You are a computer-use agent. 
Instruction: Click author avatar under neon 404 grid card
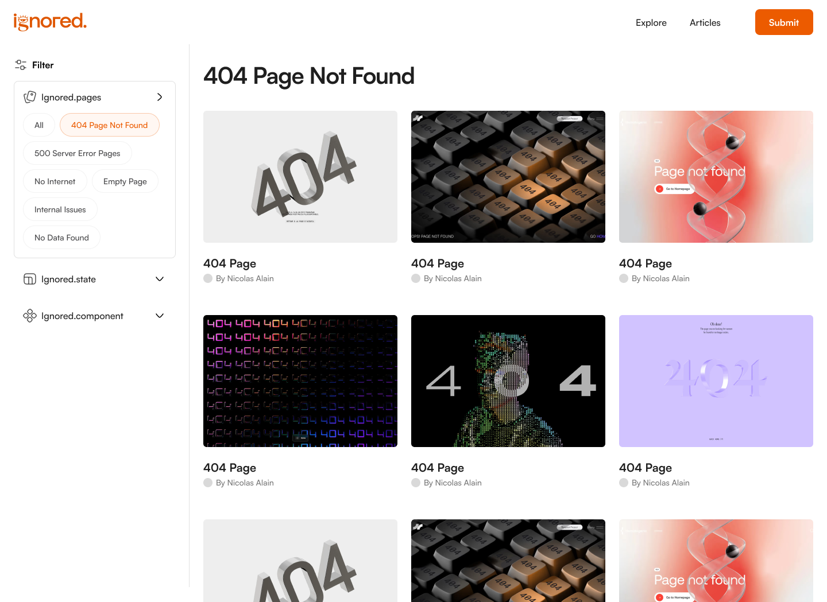[x=208, y=483]
